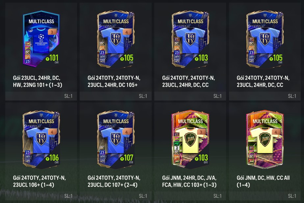Select the TOTY pack card showing 106 OVR

pos(41,139)
